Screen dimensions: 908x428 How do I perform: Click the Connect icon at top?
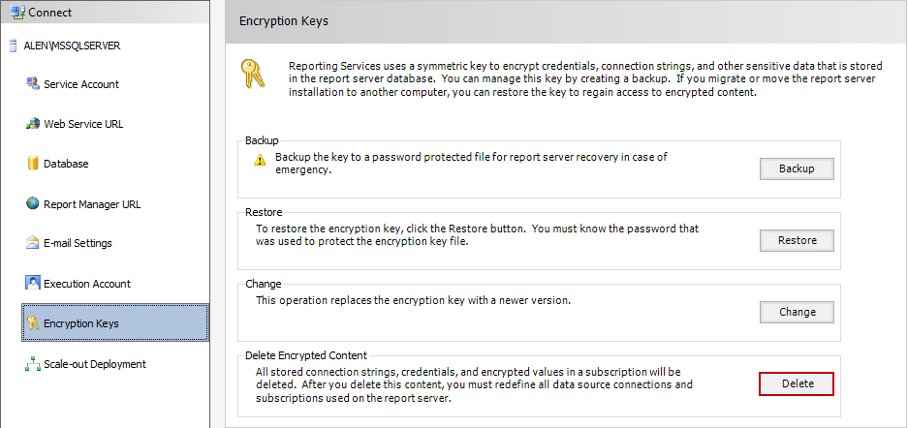click(16, 13)
